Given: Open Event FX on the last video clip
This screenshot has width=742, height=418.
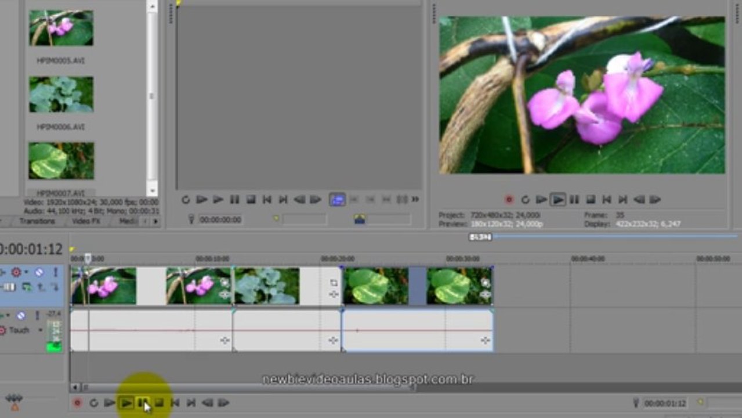Looking at the screenshot, I should point(486,295).
